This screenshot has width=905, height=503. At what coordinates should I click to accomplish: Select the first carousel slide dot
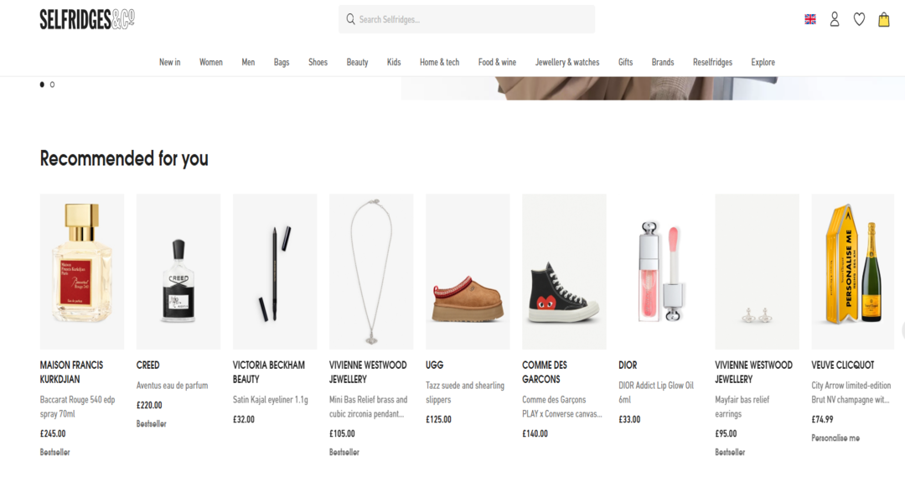click(x=42, y=85)
